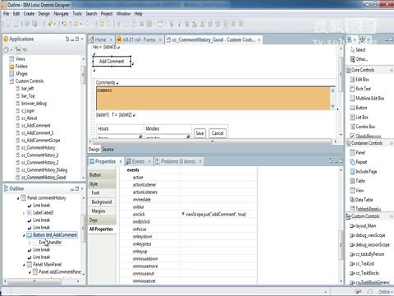Image resolution: width=394 pixels, height=296 pixels.
Task: Switch to the Home editor tab
Action: click(100, 39)
